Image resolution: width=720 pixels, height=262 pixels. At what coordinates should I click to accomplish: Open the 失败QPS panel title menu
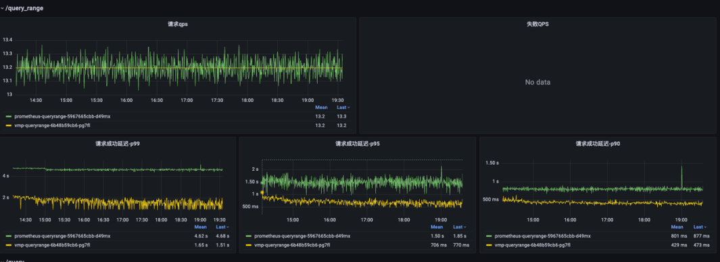537,24
